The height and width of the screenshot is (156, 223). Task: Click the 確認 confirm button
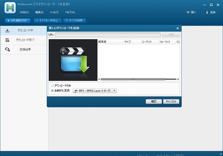(x=153, y=102)
